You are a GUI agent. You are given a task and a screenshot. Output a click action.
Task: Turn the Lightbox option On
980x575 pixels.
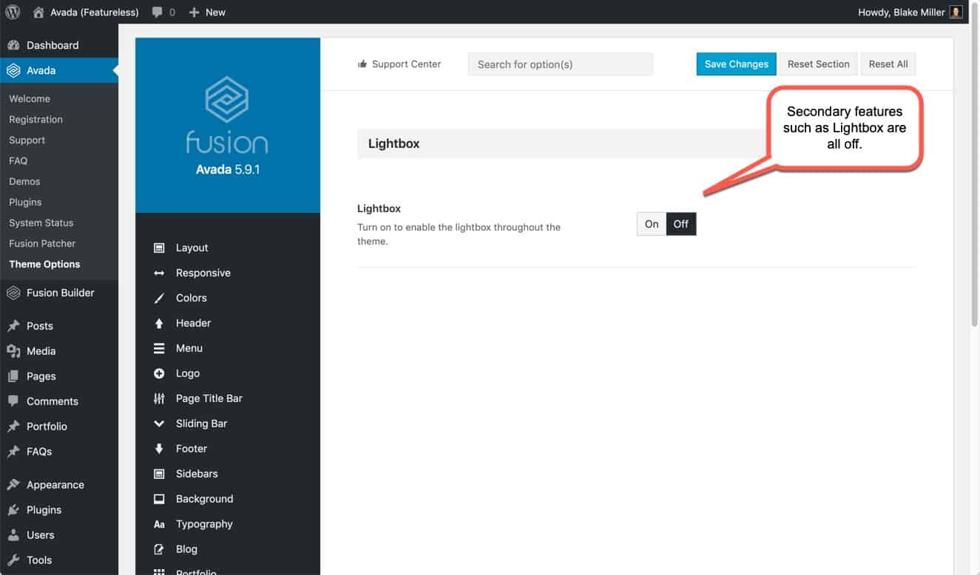652,224
